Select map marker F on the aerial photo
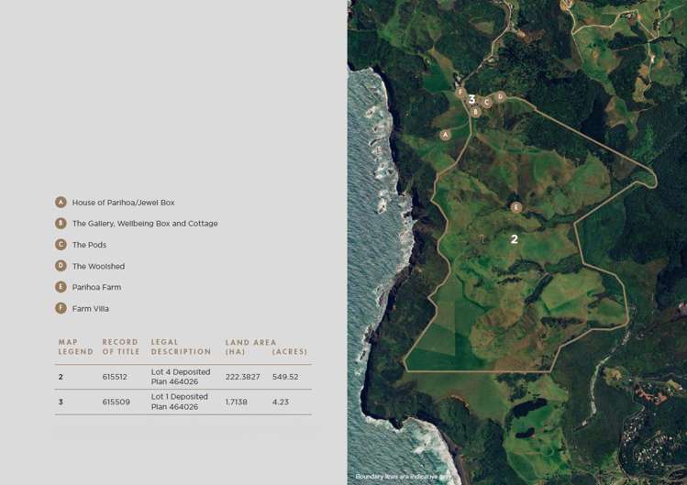687x485 pixels. [460, 93]
